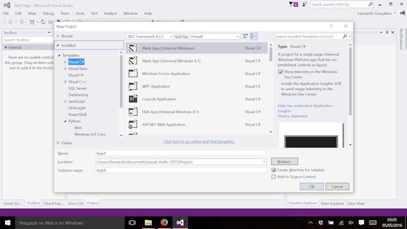Collapse the Python node arrow
Viewport: 407px width, 229px height.
click(x=65, y=121)
